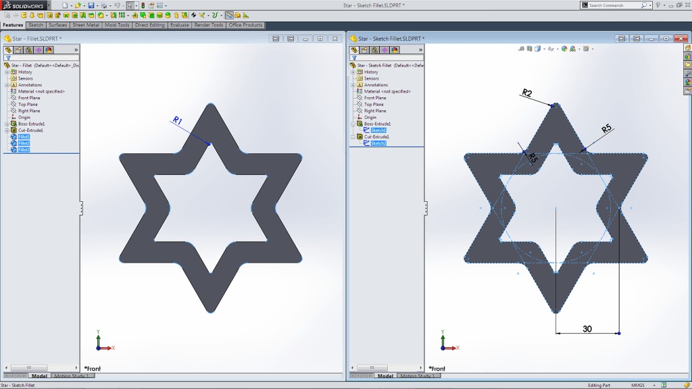692x389 pixels.
Task: Open a new document with the New icon
Action: (65, 5)
